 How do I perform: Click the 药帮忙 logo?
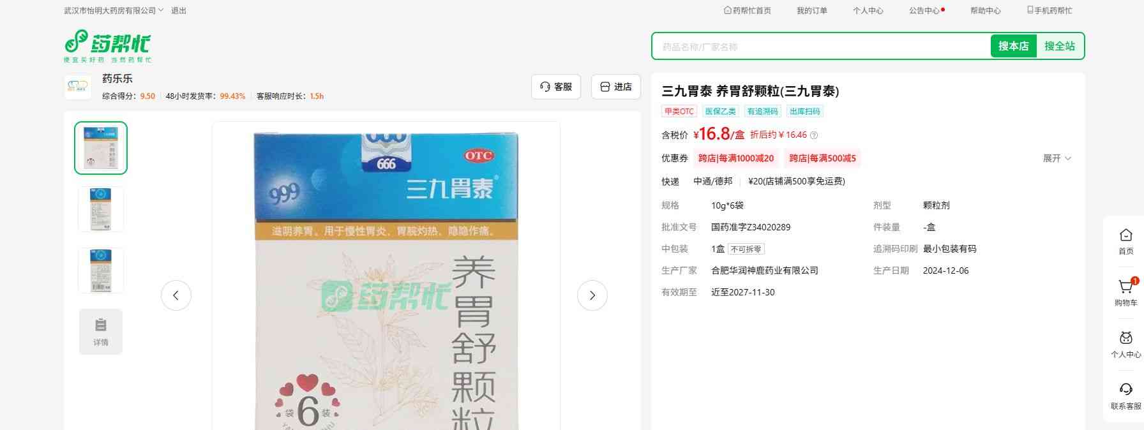tap(107, 45)
